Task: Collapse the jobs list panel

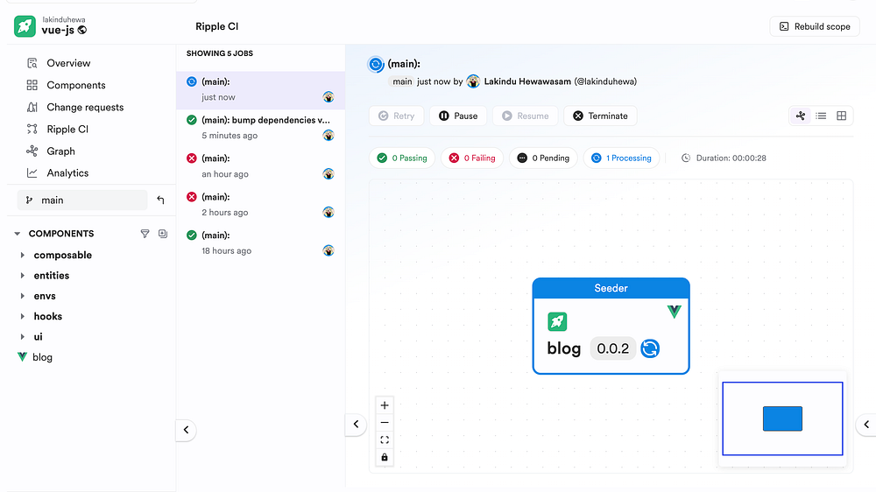Action: coord(186,430)
